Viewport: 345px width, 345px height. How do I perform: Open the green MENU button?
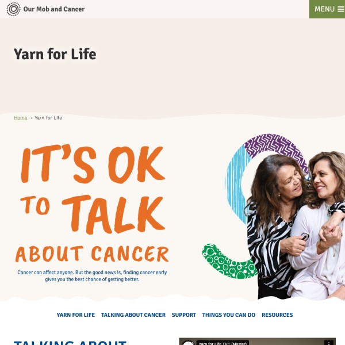point(327,9)
